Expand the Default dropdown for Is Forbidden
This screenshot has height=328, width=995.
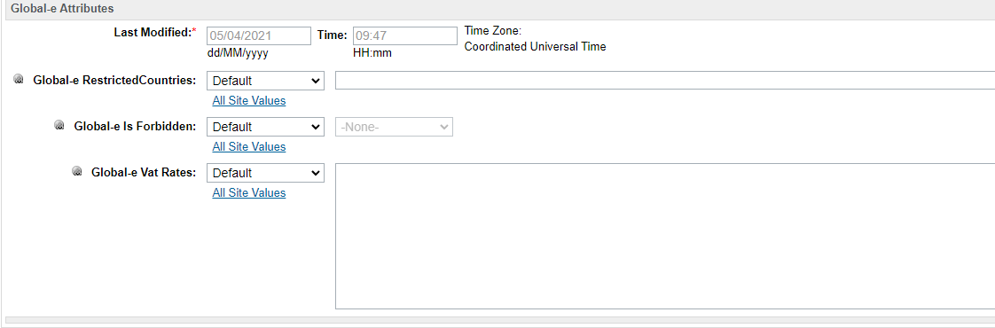[x=265, y=127]
